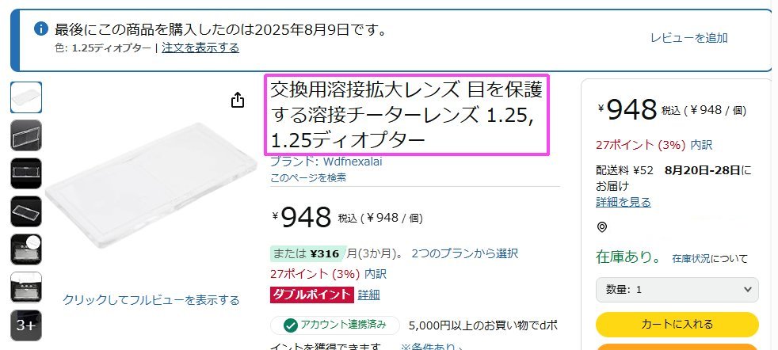Select the second lens thumbnail
778x350 pixels.
(26, 135)
